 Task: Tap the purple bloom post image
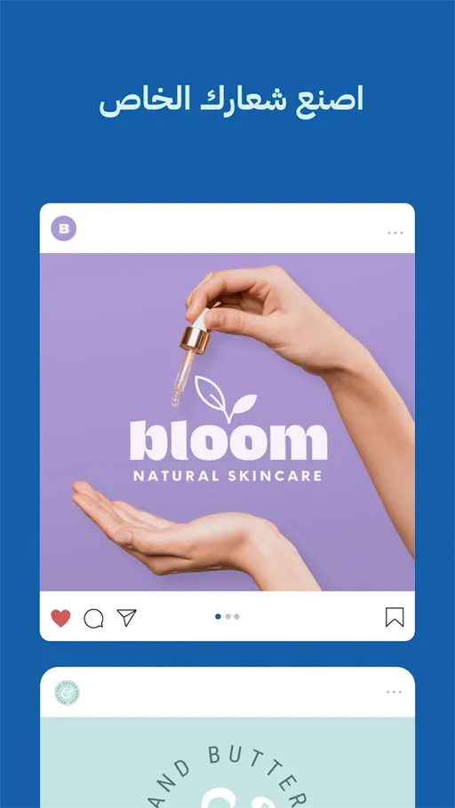click(227, 422)
